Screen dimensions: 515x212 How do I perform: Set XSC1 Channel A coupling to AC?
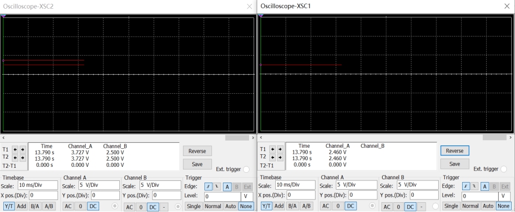point(325,206)
